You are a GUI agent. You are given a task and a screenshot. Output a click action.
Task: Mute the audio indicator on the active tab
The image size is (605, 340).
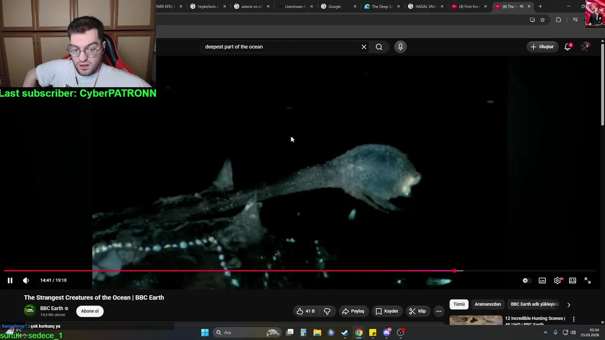point(521,7)
